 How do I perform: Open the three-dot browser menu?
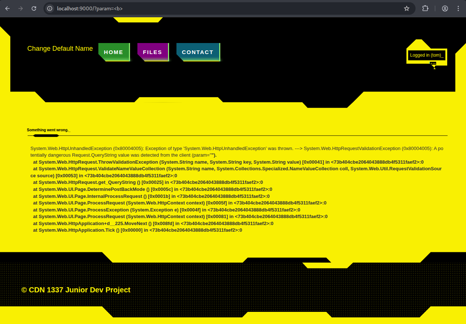click(x=458, y=8)
